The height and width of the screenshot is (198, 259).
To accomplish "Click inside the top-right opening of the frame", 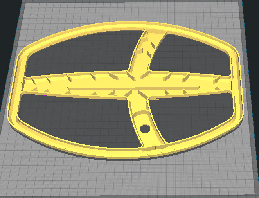I will [x=192, y=53].
